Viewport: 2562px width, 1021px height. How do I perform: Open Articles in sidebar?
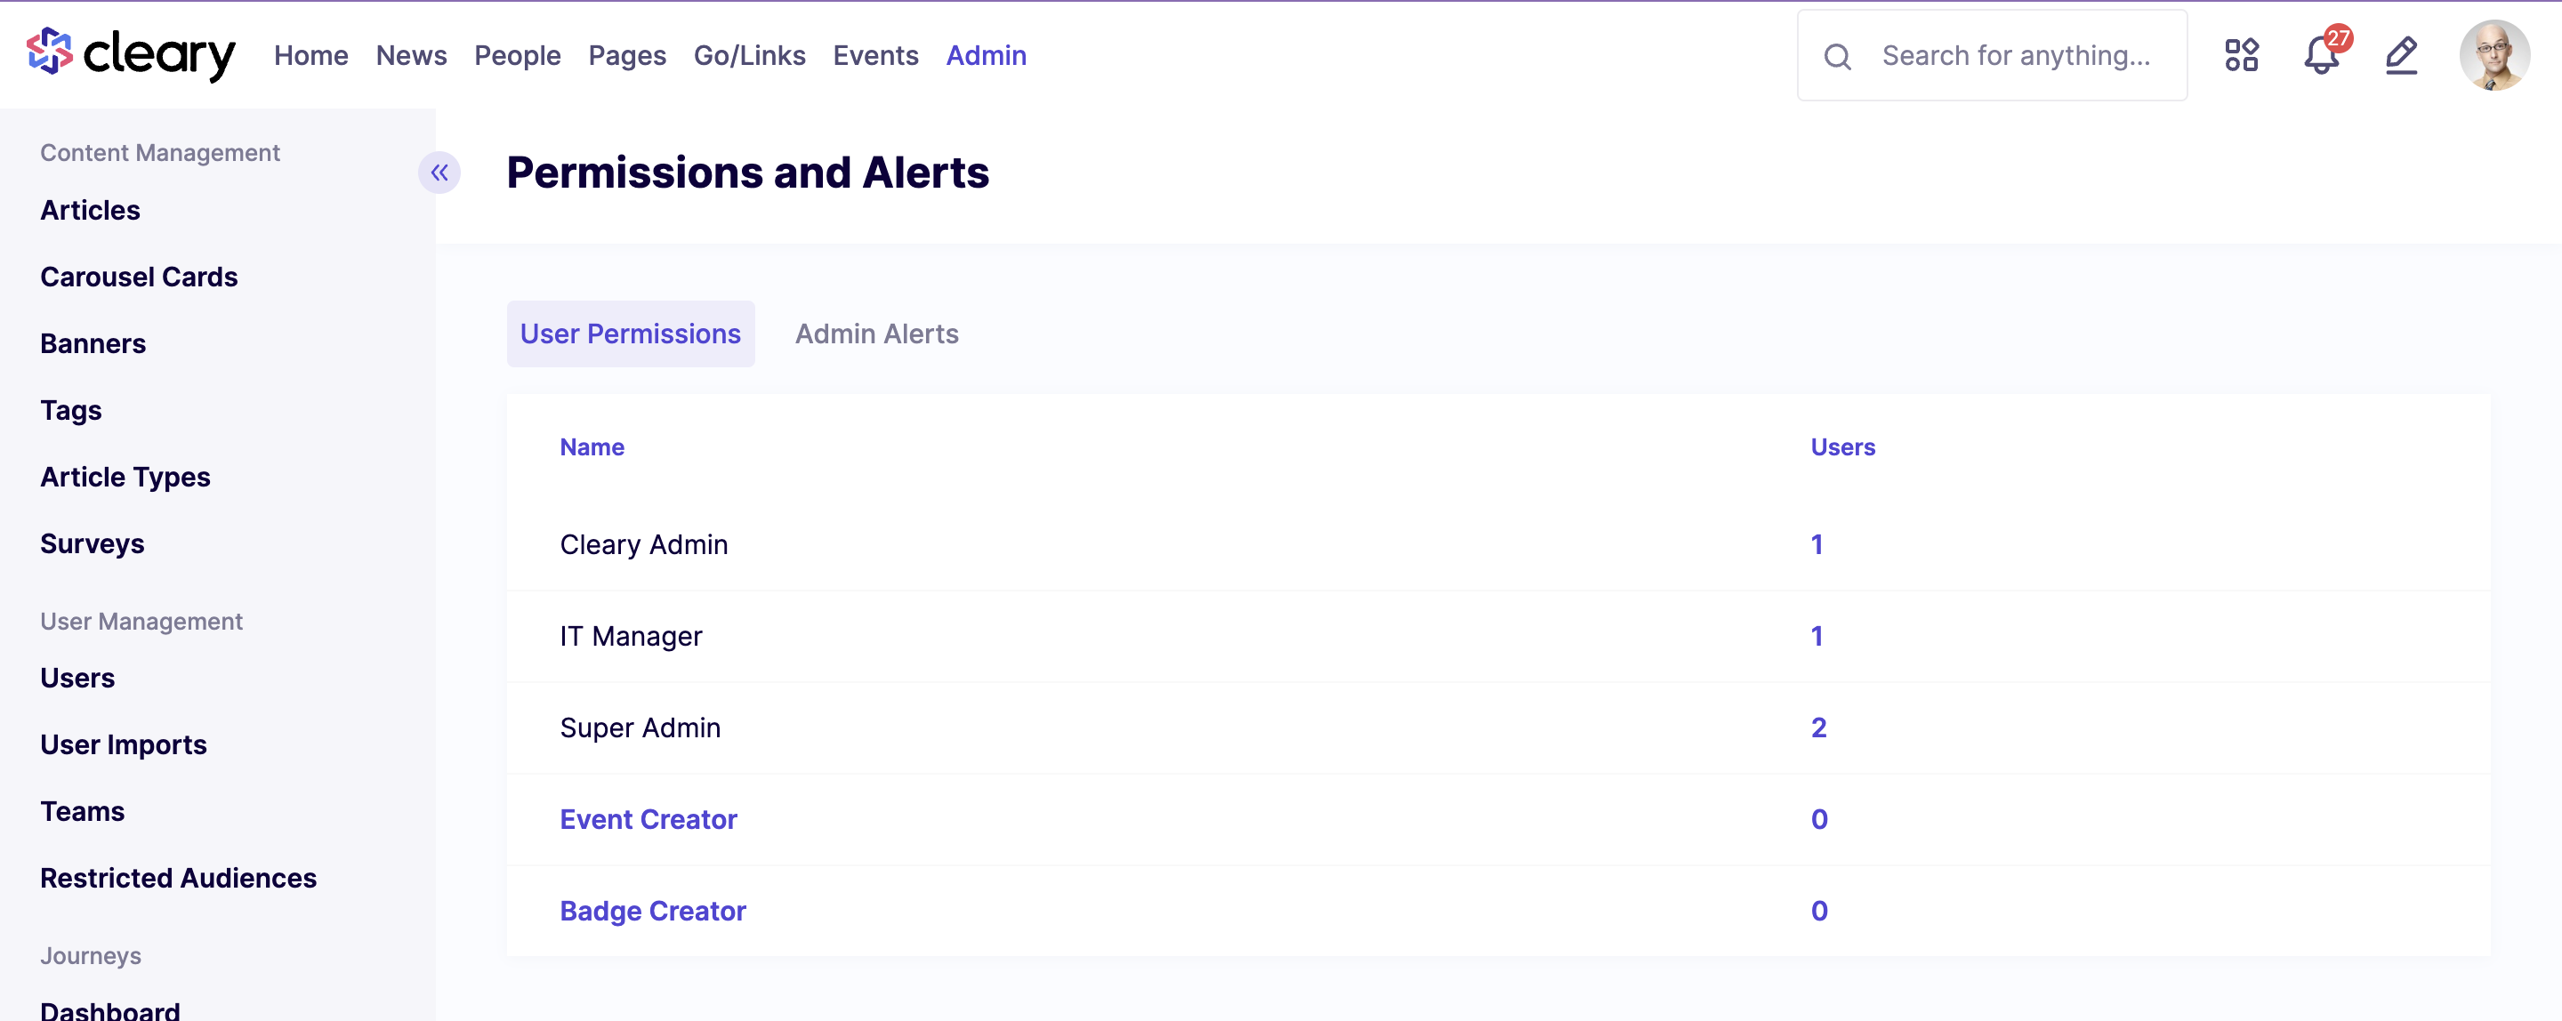click(91, 210)
